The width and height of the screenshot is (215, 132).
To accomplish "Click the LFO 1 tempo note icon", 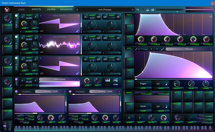I will click(x=166, y=84).
